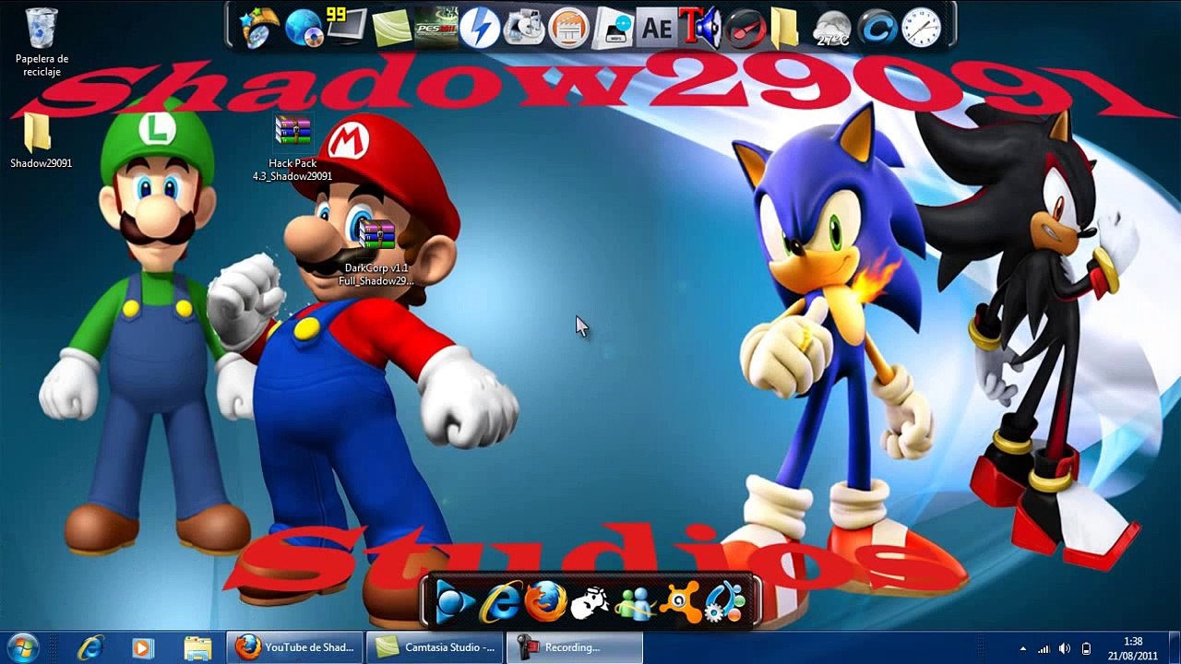
Task: Open the Windows Start menu
Action: pos(23,647)
